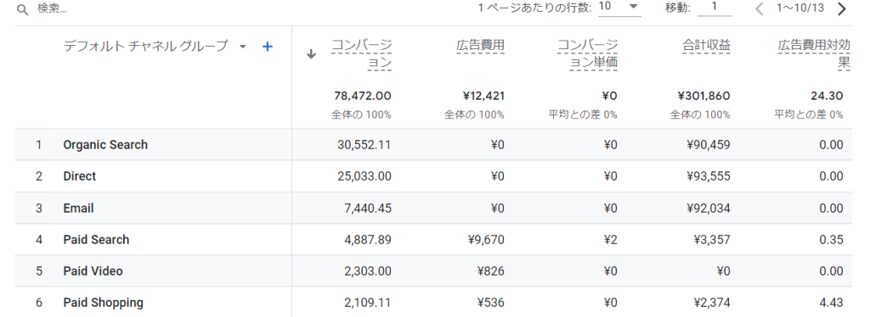Select the Email channel row

point(433,208)
